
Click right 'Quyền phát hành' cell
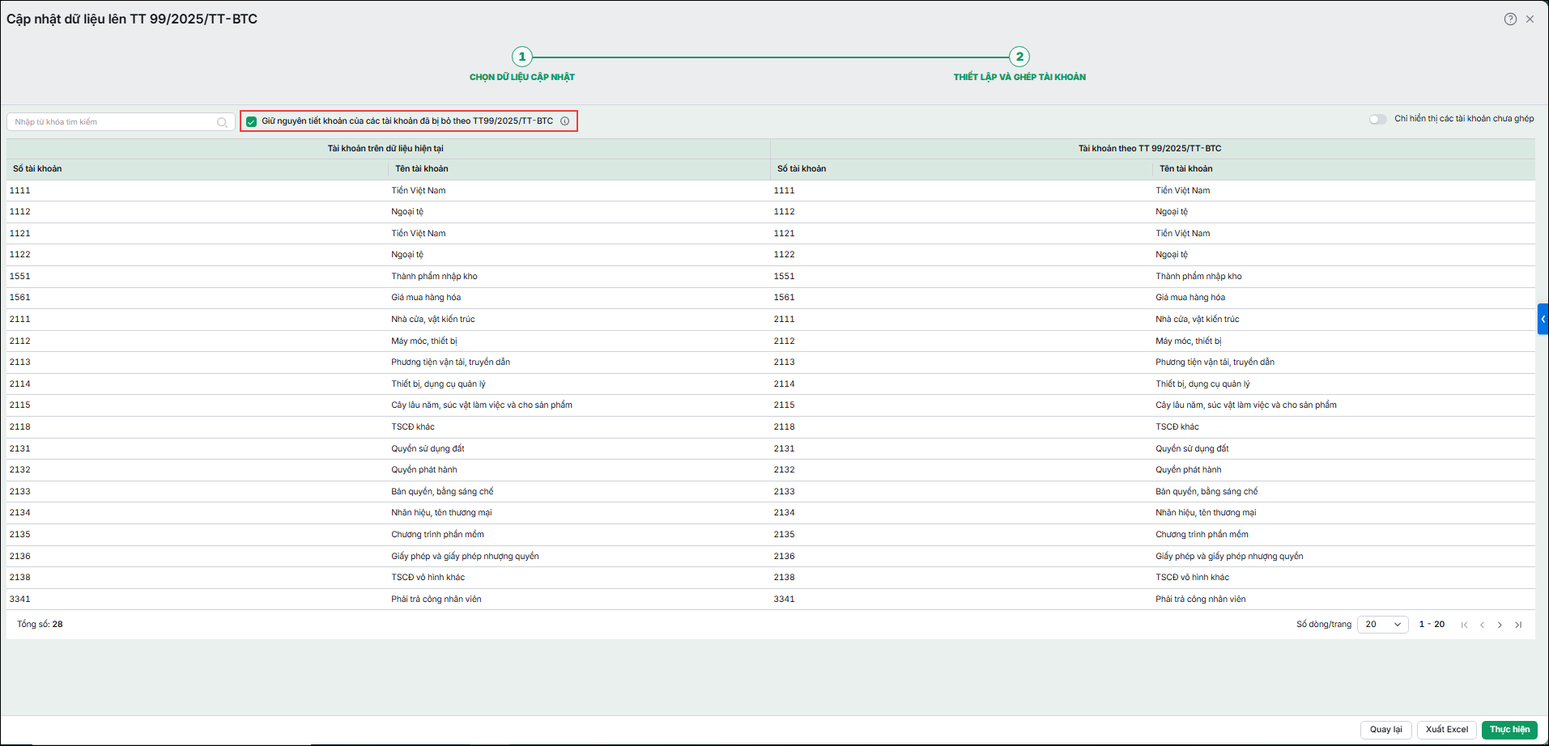point(1189,470)
